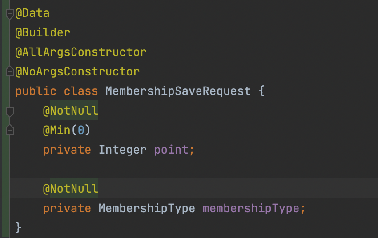The width and height of the screenshot is (378, 238).
Task: Navigate to the MembershipType type reference
Action: [147, 208]
